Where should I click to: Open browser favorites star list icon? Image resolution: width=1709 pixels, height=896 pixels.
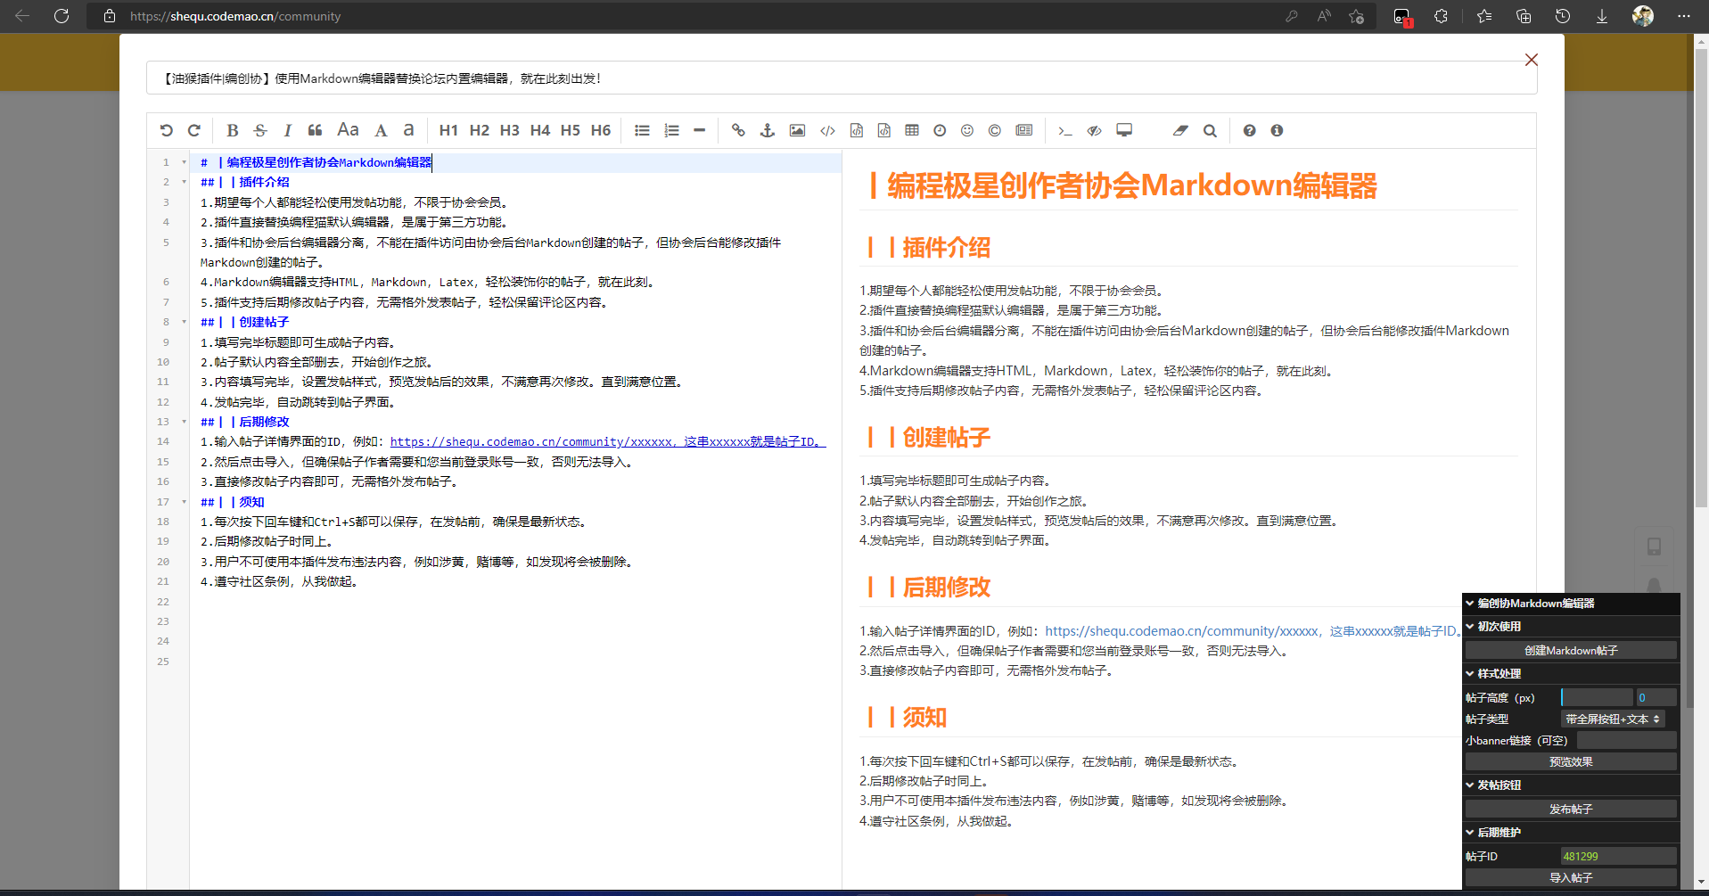point(1483,16)
